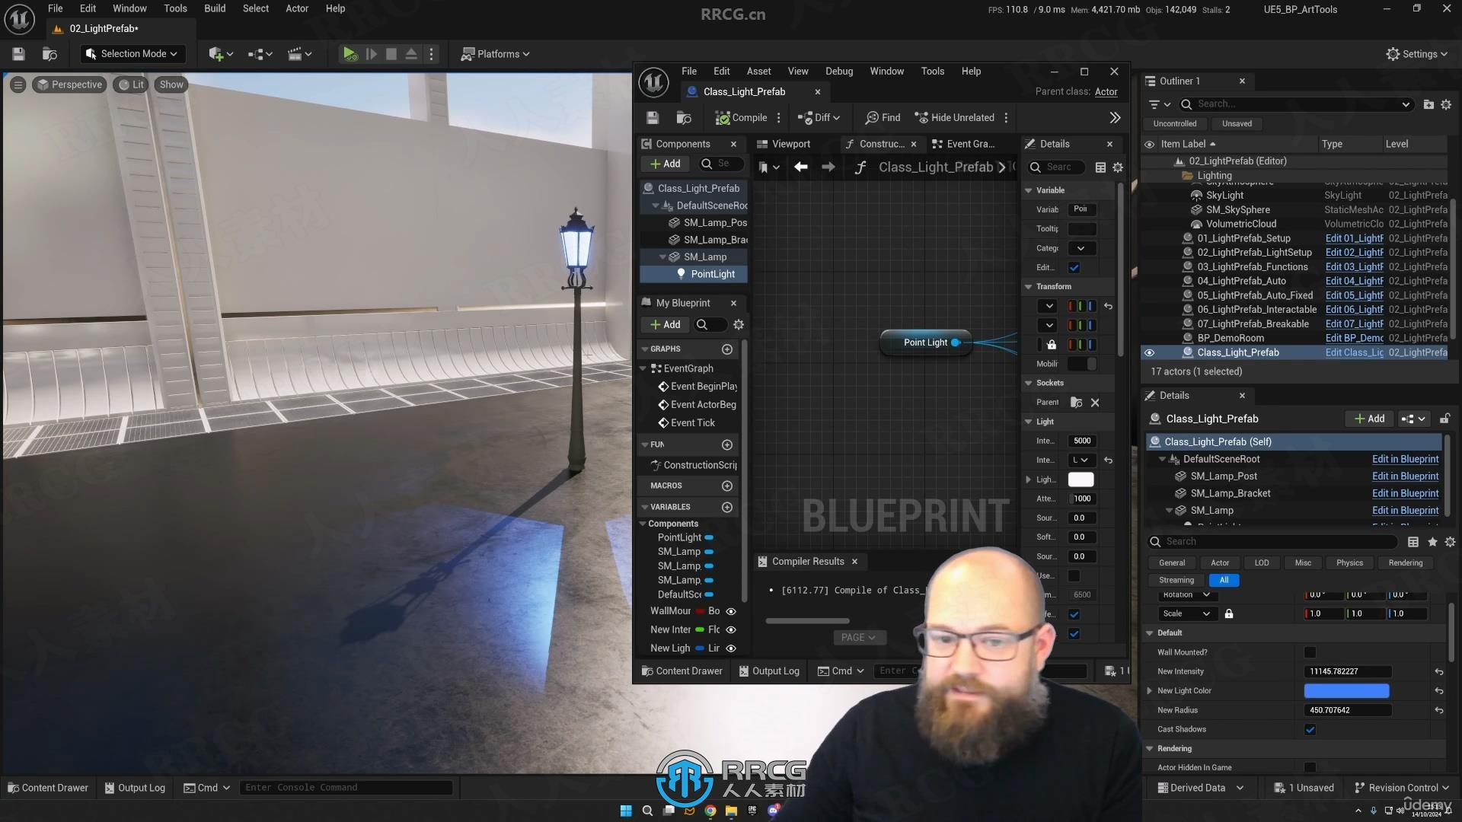Click the Stop simulation button
Image resolution: width=1462 pixels, height=822 pixels.
click(x=391, y=54)
